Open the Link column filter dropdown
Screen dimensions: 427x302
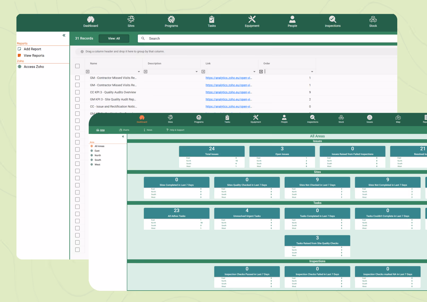(x=254, y=72)
